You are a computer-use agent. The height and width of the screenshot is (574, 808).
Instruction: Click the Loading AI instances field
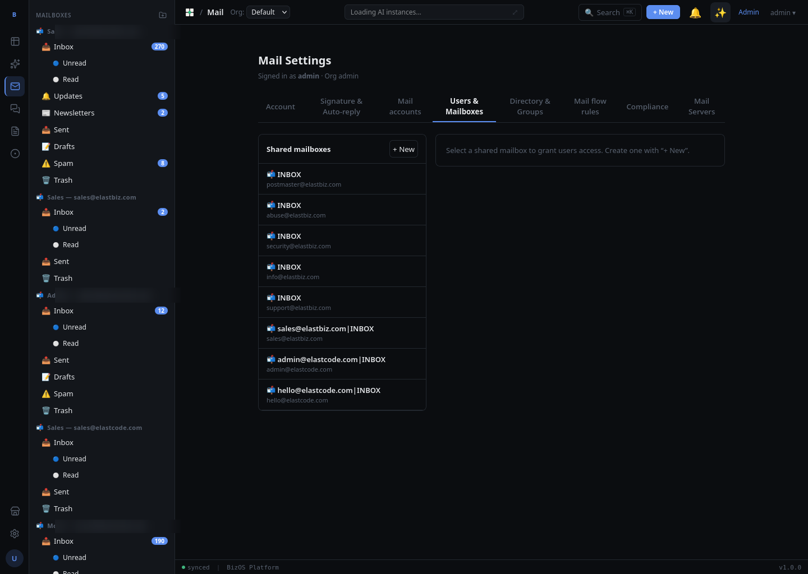434,12
